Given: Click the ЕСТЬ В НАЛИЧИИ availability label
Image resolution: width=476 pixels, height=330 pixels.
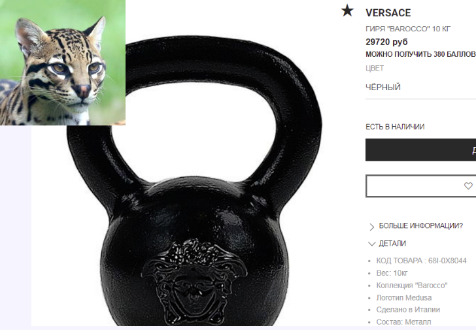Looking at the screenshot, I should 395,127.
